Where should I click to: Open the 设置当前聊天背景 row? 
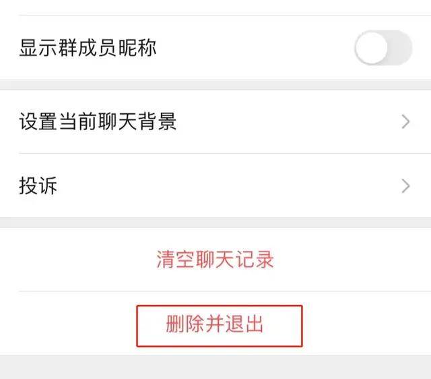215,122
